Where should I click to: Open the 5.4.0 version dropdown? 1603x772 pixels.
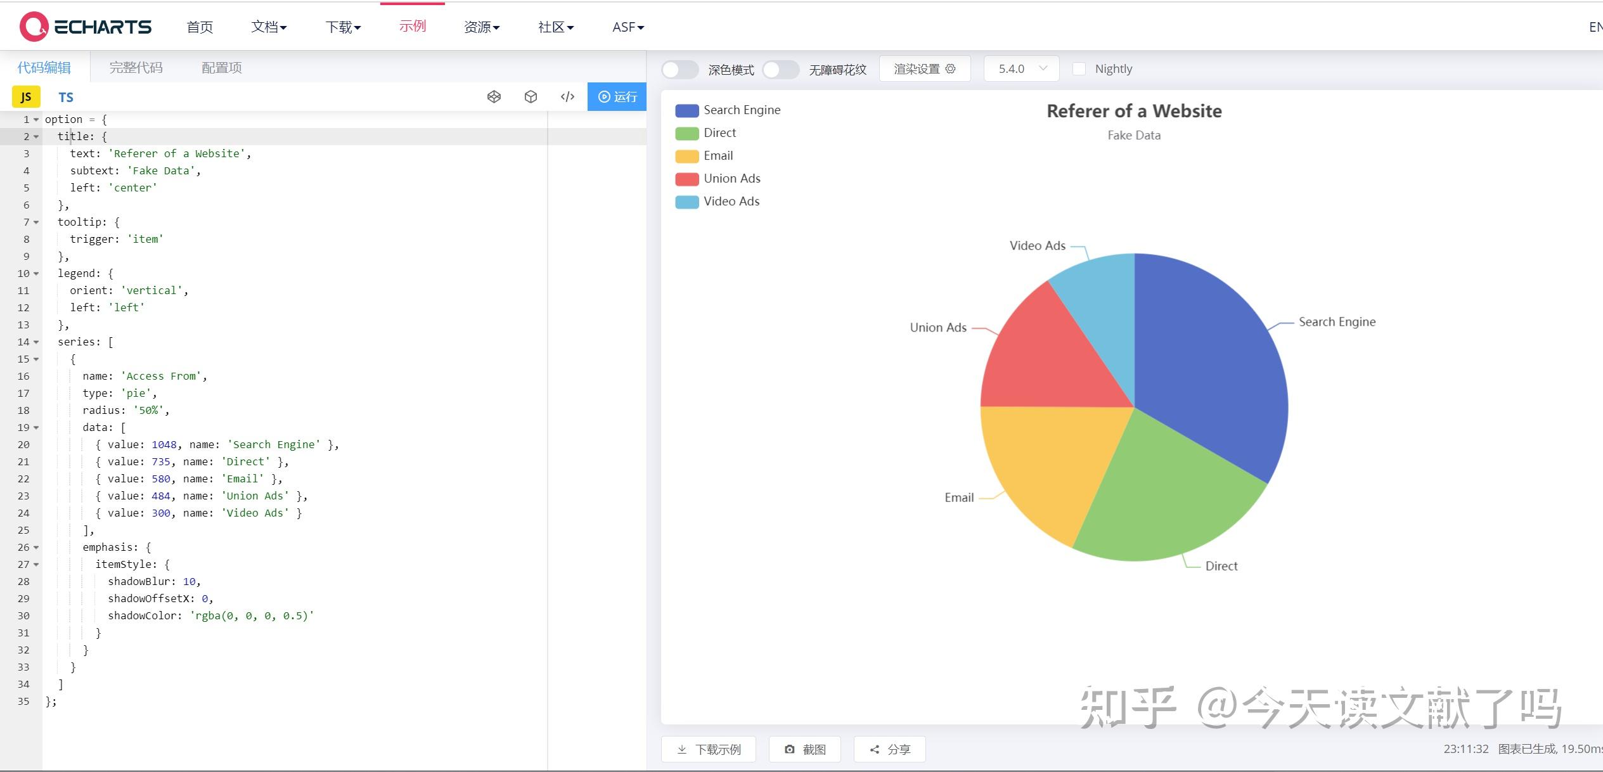(1020, 68)
